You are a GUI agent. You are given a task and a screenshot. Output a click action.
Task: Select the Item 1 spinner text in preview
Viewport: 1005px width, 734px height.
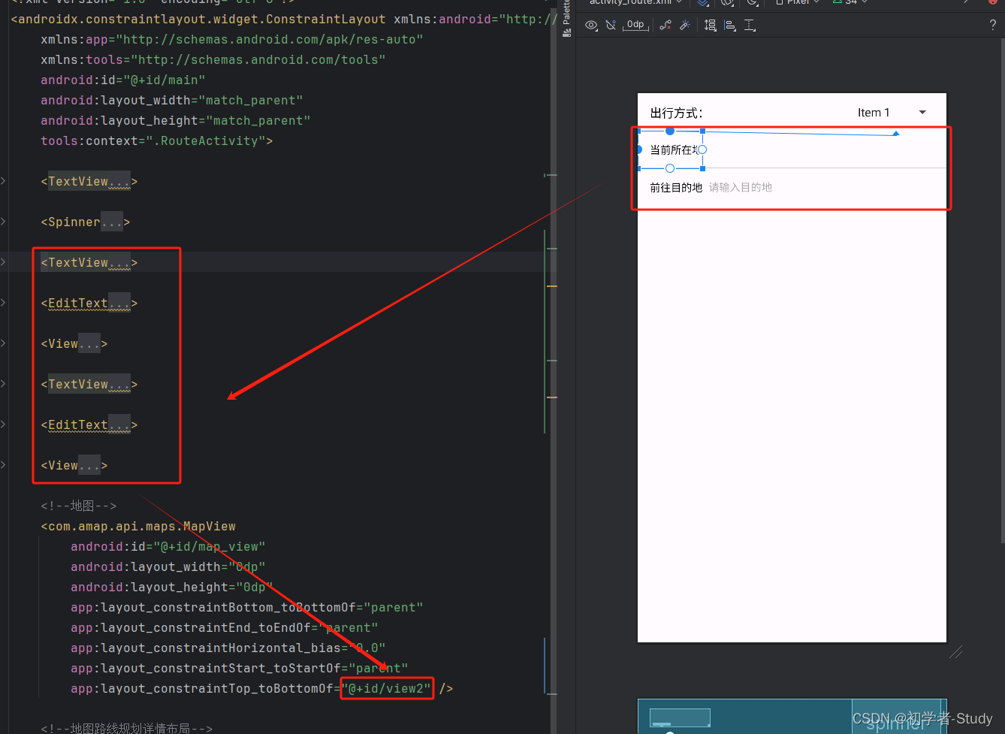(x=874, y=113)
